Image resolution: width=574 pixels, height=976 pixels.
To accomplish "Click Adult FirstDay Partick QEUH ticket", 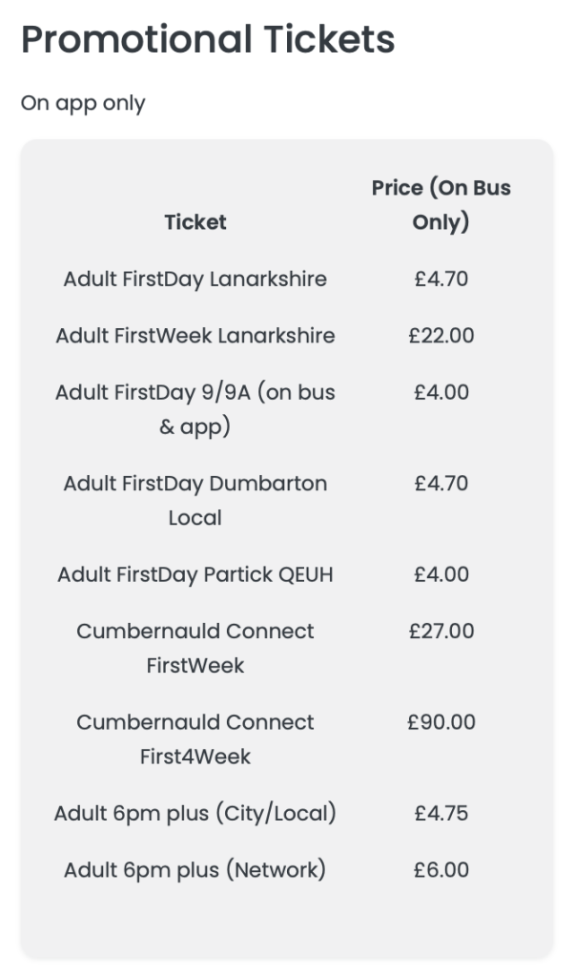I will click(195, 574).
